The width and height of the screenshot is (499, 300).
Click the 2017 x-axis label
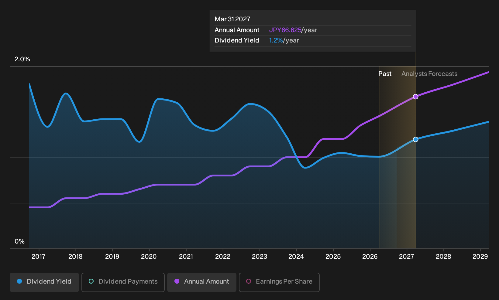pyautogui.click(x=39, y=257)
